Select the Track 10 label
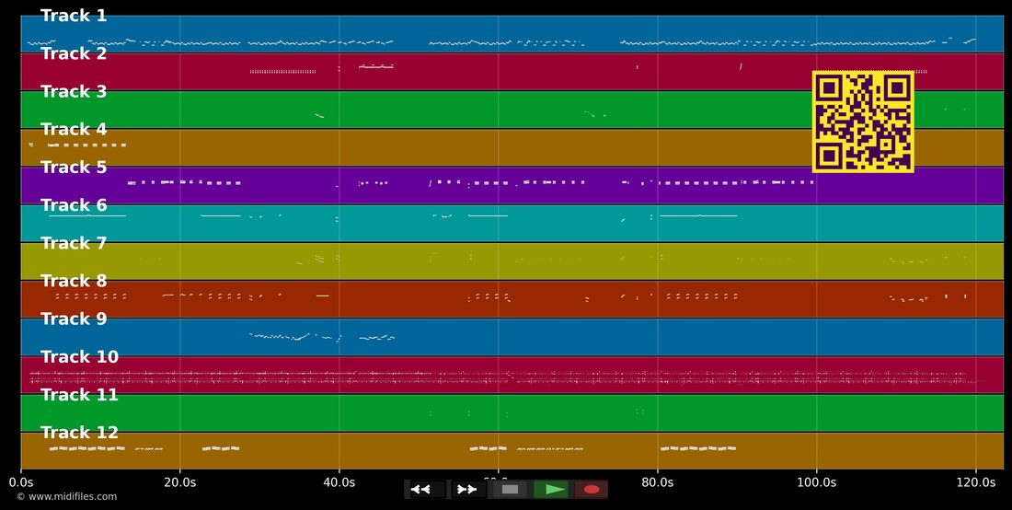The width and height of the screenshot is (1012, 510). point(79,357)
